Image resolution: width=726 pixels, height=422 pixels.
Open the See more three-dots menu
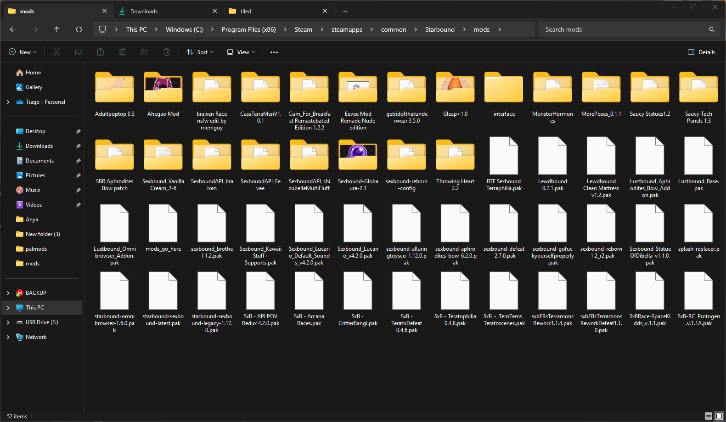tap(274, 52)
